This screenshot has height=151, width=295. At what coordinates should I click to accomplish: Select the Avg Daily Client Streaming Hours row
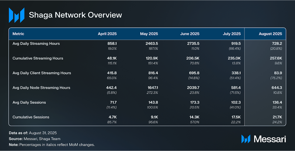coord(42,73)
